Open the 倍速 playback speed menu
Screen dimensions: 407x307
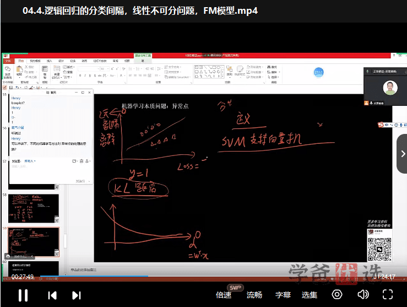pos(224,295)
